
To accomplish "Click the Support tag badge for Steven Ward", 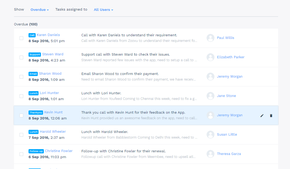I will [x=35, y=55].
